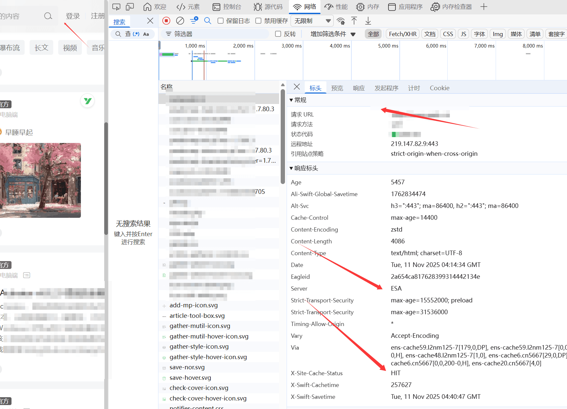Open the 无限制 throttling dropdown
Viewport: 567px width, 409px height.
(312, 21)
